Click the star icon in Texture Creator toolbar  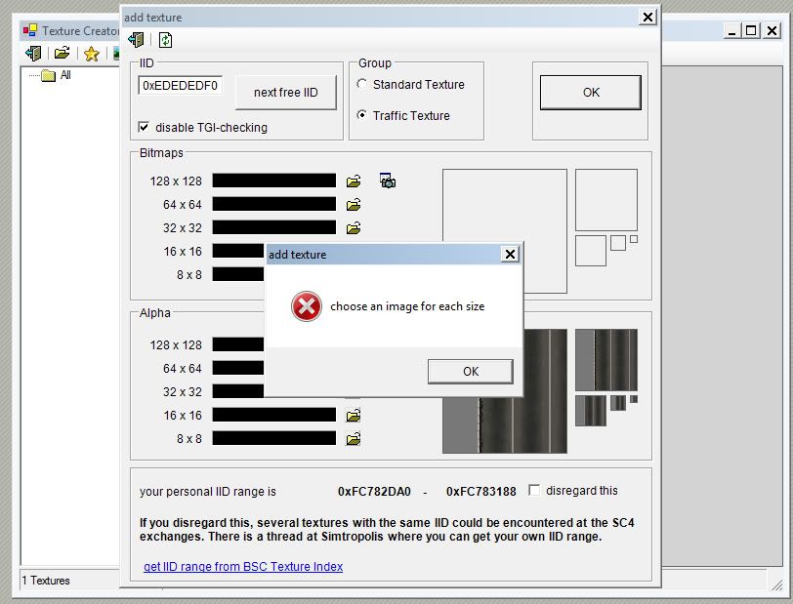[92, 53]
